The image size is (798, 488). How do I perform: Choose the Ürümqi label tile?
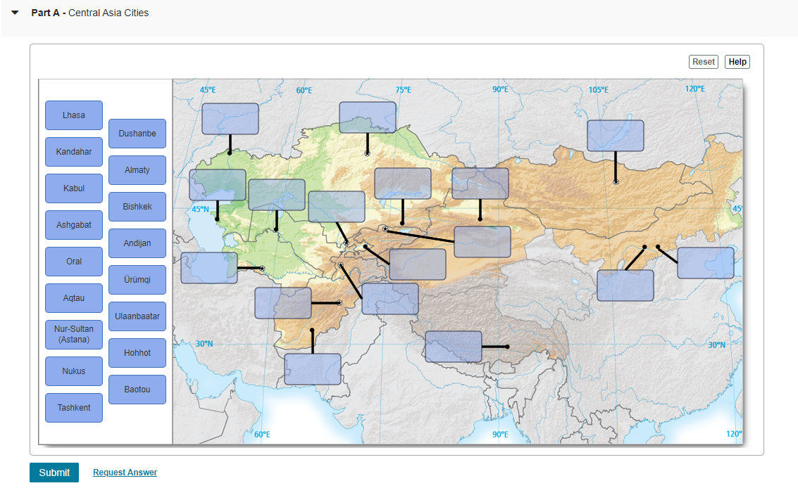pos(137,280)
